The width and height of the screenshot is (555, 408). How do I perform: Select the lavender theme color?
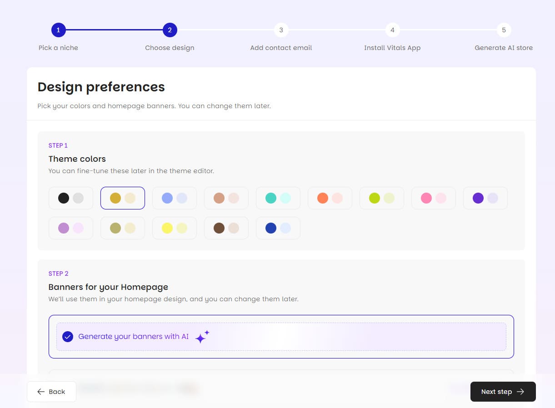coord(71,228)
